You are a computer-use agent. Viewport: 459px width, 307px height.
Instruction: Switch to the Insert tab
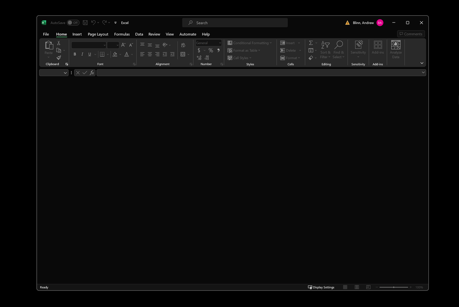(x=77, y=34)
